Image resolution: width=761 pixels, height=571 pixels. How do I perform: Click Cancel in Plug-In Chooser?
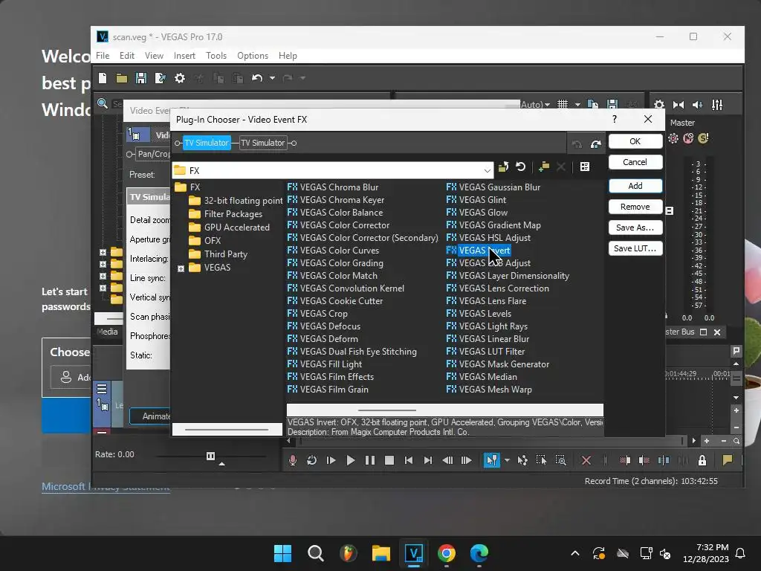[635, 162]
